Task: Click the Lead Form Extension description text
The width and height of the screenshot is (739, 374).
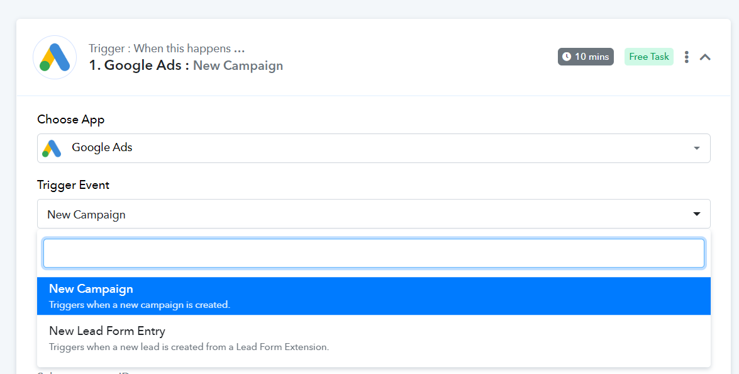Action: click(189, 347)
